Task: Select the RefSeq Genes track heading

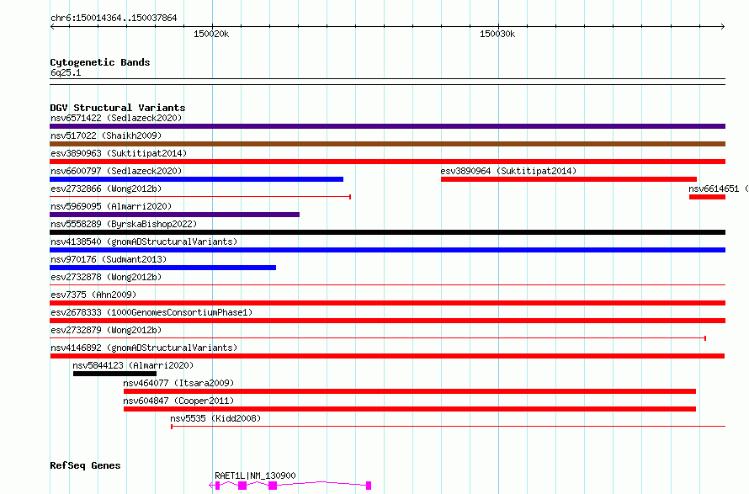Action: [x=85, y=465]
